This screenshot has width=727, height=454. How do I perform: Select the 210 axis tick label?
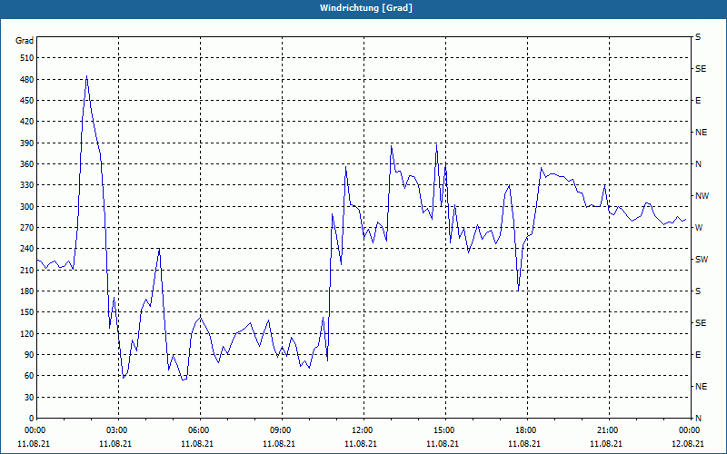pos(27,270)
